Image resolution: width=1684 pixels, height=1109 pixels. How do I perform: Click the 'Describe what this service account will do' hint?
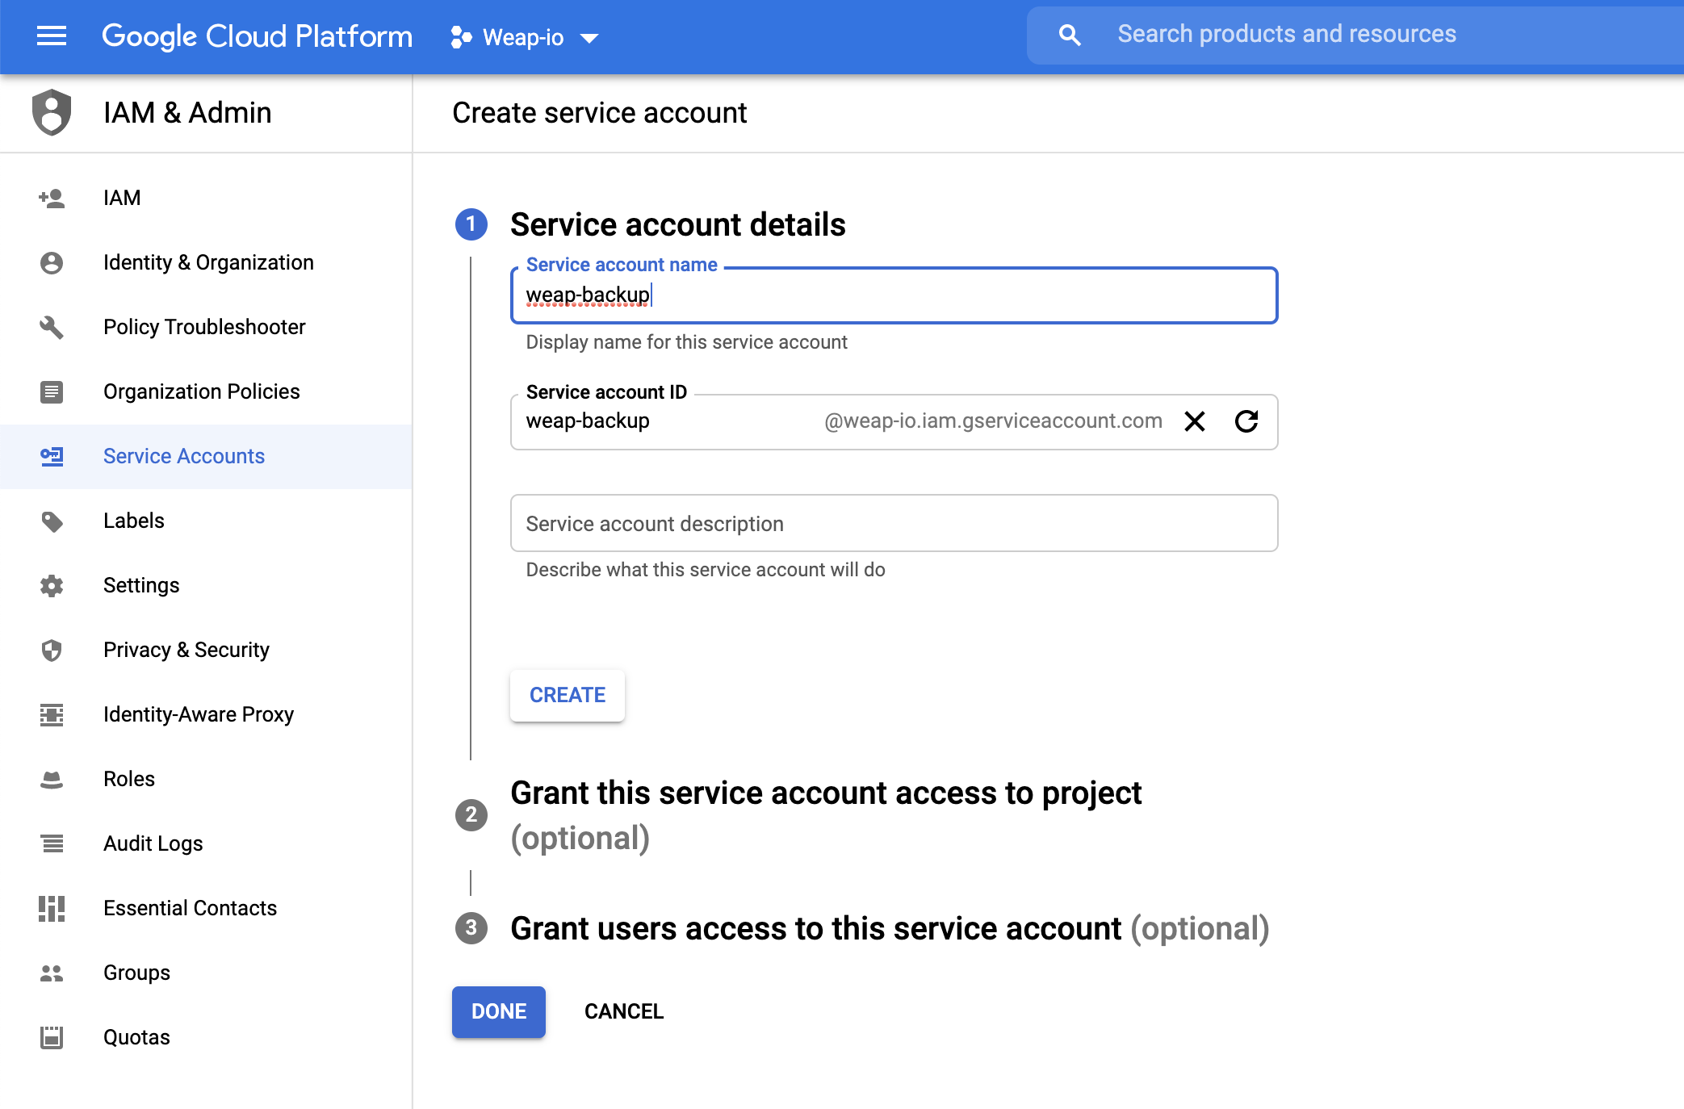(706, 570)
